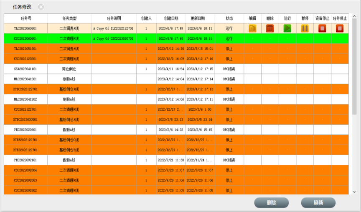Click the delete trash icon in first row
The height and width of the screenshot is (212, 361).
tap(270, 28)
